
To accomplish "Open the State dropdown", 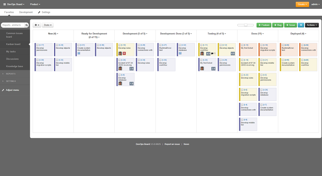I will click(48, 25).
